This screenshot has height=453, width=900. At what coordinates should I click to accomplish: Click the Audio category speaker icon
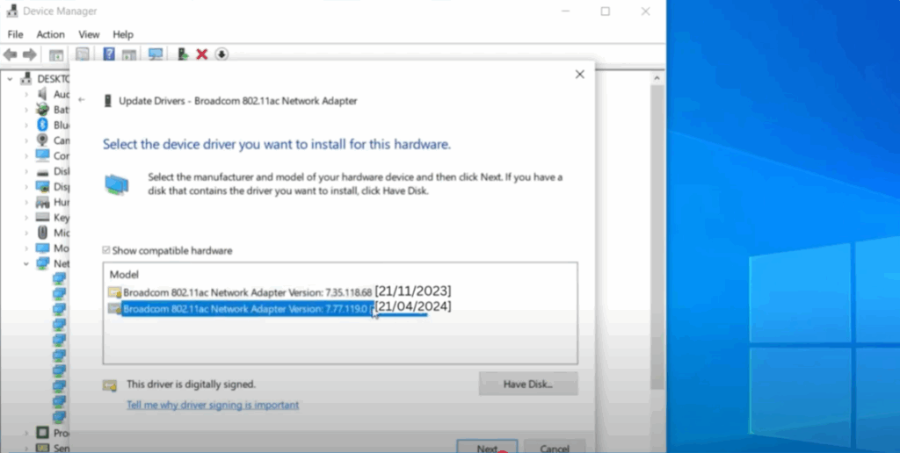[x=42, y=94]
